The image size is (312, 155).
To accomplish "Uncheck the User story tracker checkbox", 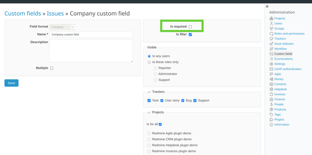I will 162,101.
